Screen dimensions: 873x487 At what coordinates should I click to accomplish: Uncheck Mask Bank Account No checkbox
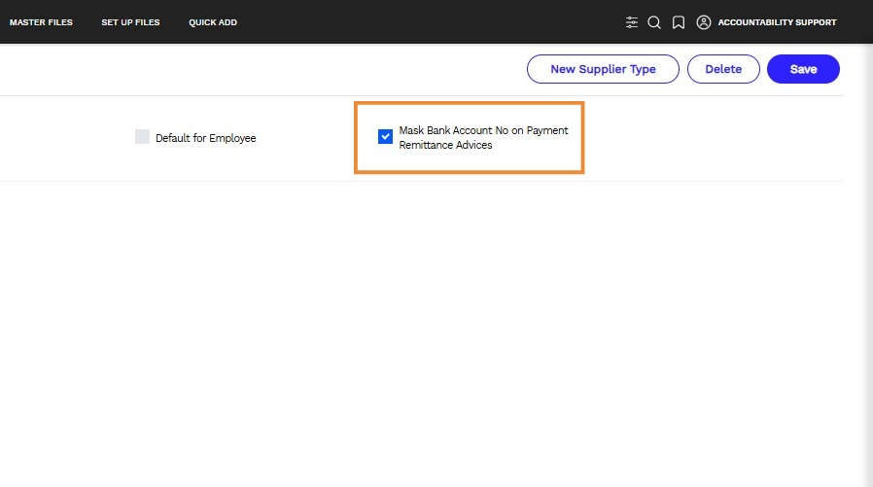click(385, 136)
